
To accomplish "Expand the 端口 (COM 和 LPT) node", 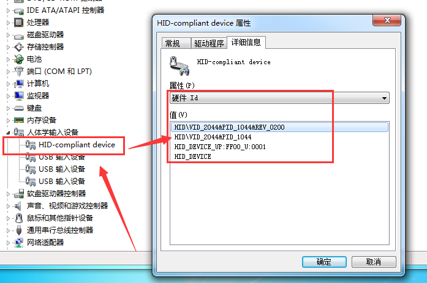I will point(8,72).
